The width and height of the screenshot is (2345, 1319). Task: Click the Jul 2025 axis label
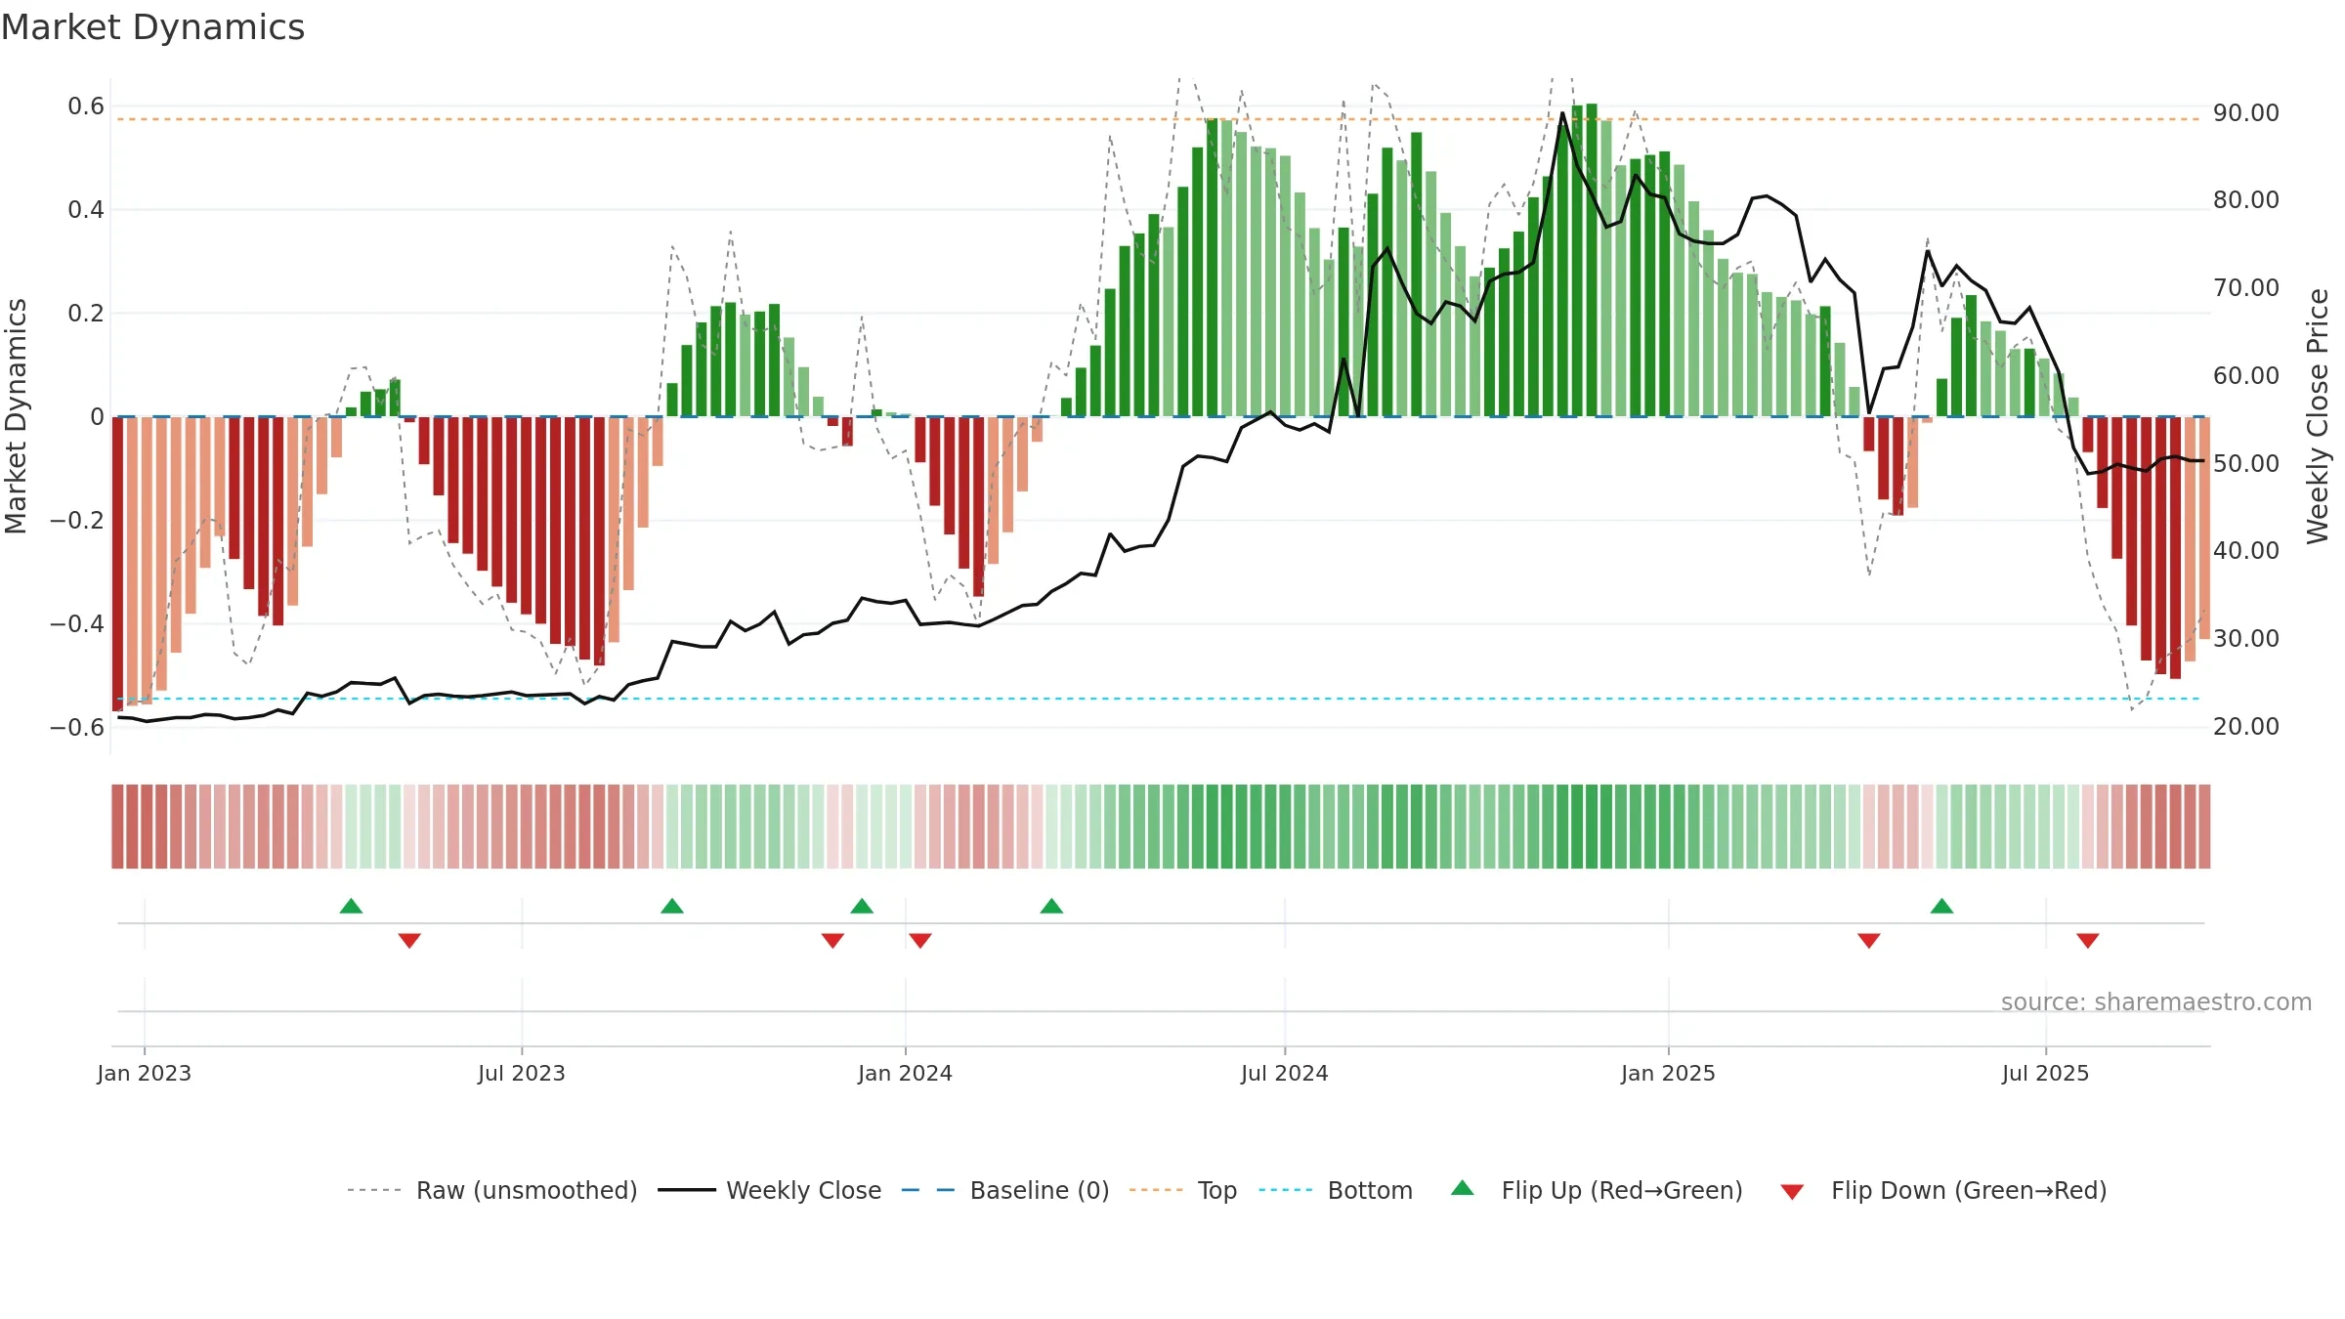pyautogui.click(x=2046, y=1073)
